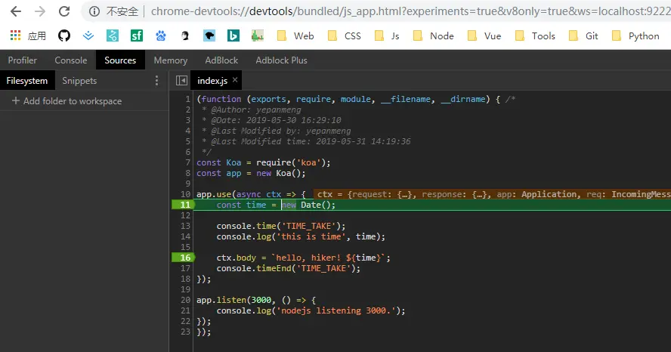Set a breakpoint on line number 14
Screen dimensions: 671x352
pos(185,236)
